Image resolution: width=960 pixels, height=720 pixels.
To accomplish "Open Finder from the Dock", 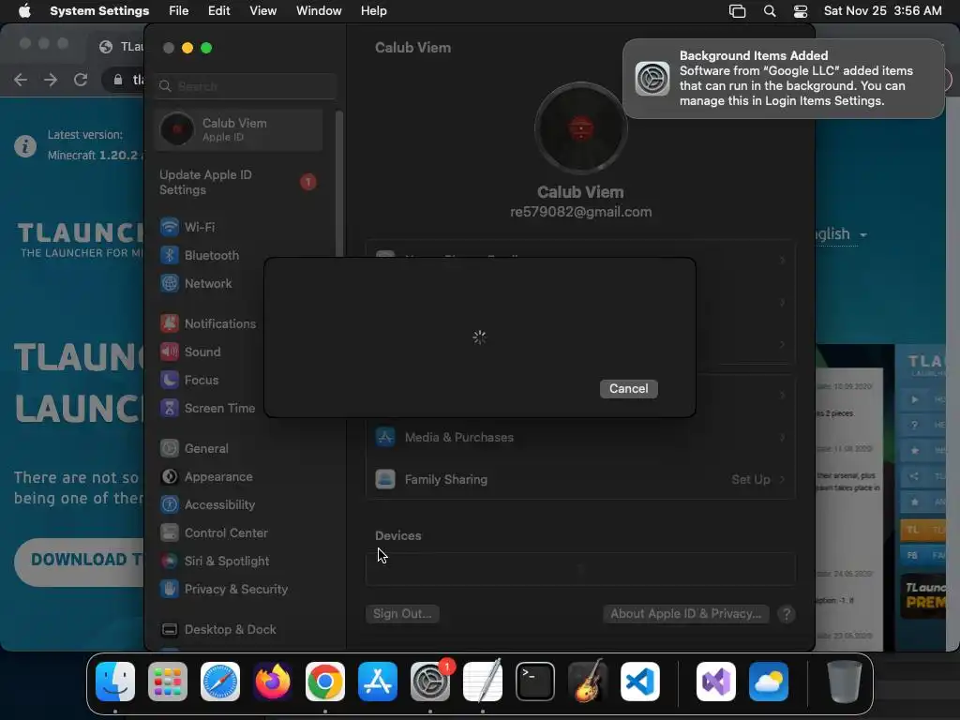I will (115, 682).
